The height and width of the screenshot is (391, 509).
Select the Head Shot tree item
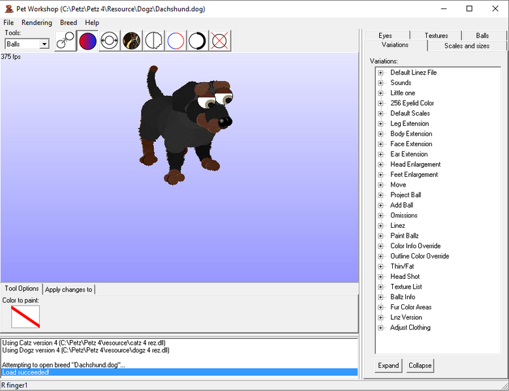point(405,276)
